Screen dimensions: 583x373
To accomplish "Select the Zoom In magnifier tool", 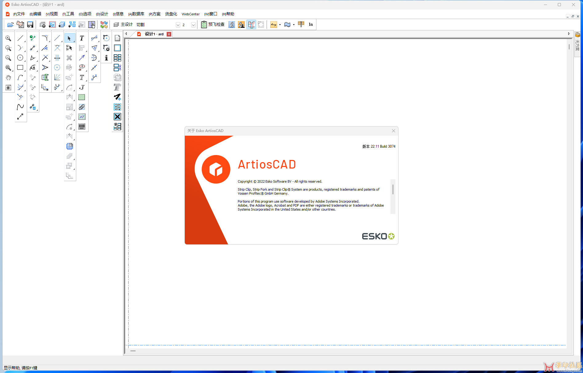I will click(8, 38).
